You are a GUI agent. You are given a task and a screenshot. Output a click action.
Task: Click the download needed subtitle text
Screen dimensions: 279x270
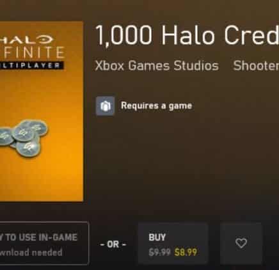click(x=31, y=253)
